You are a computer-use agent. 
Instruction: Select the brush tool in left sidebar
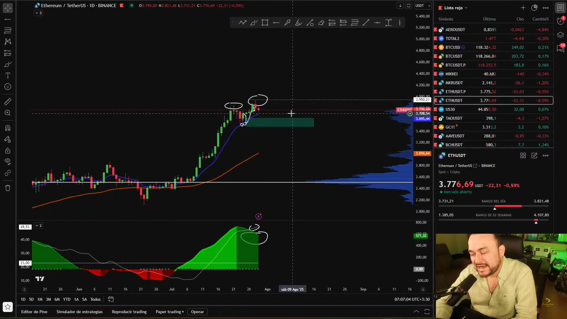(x=7, y=64)
